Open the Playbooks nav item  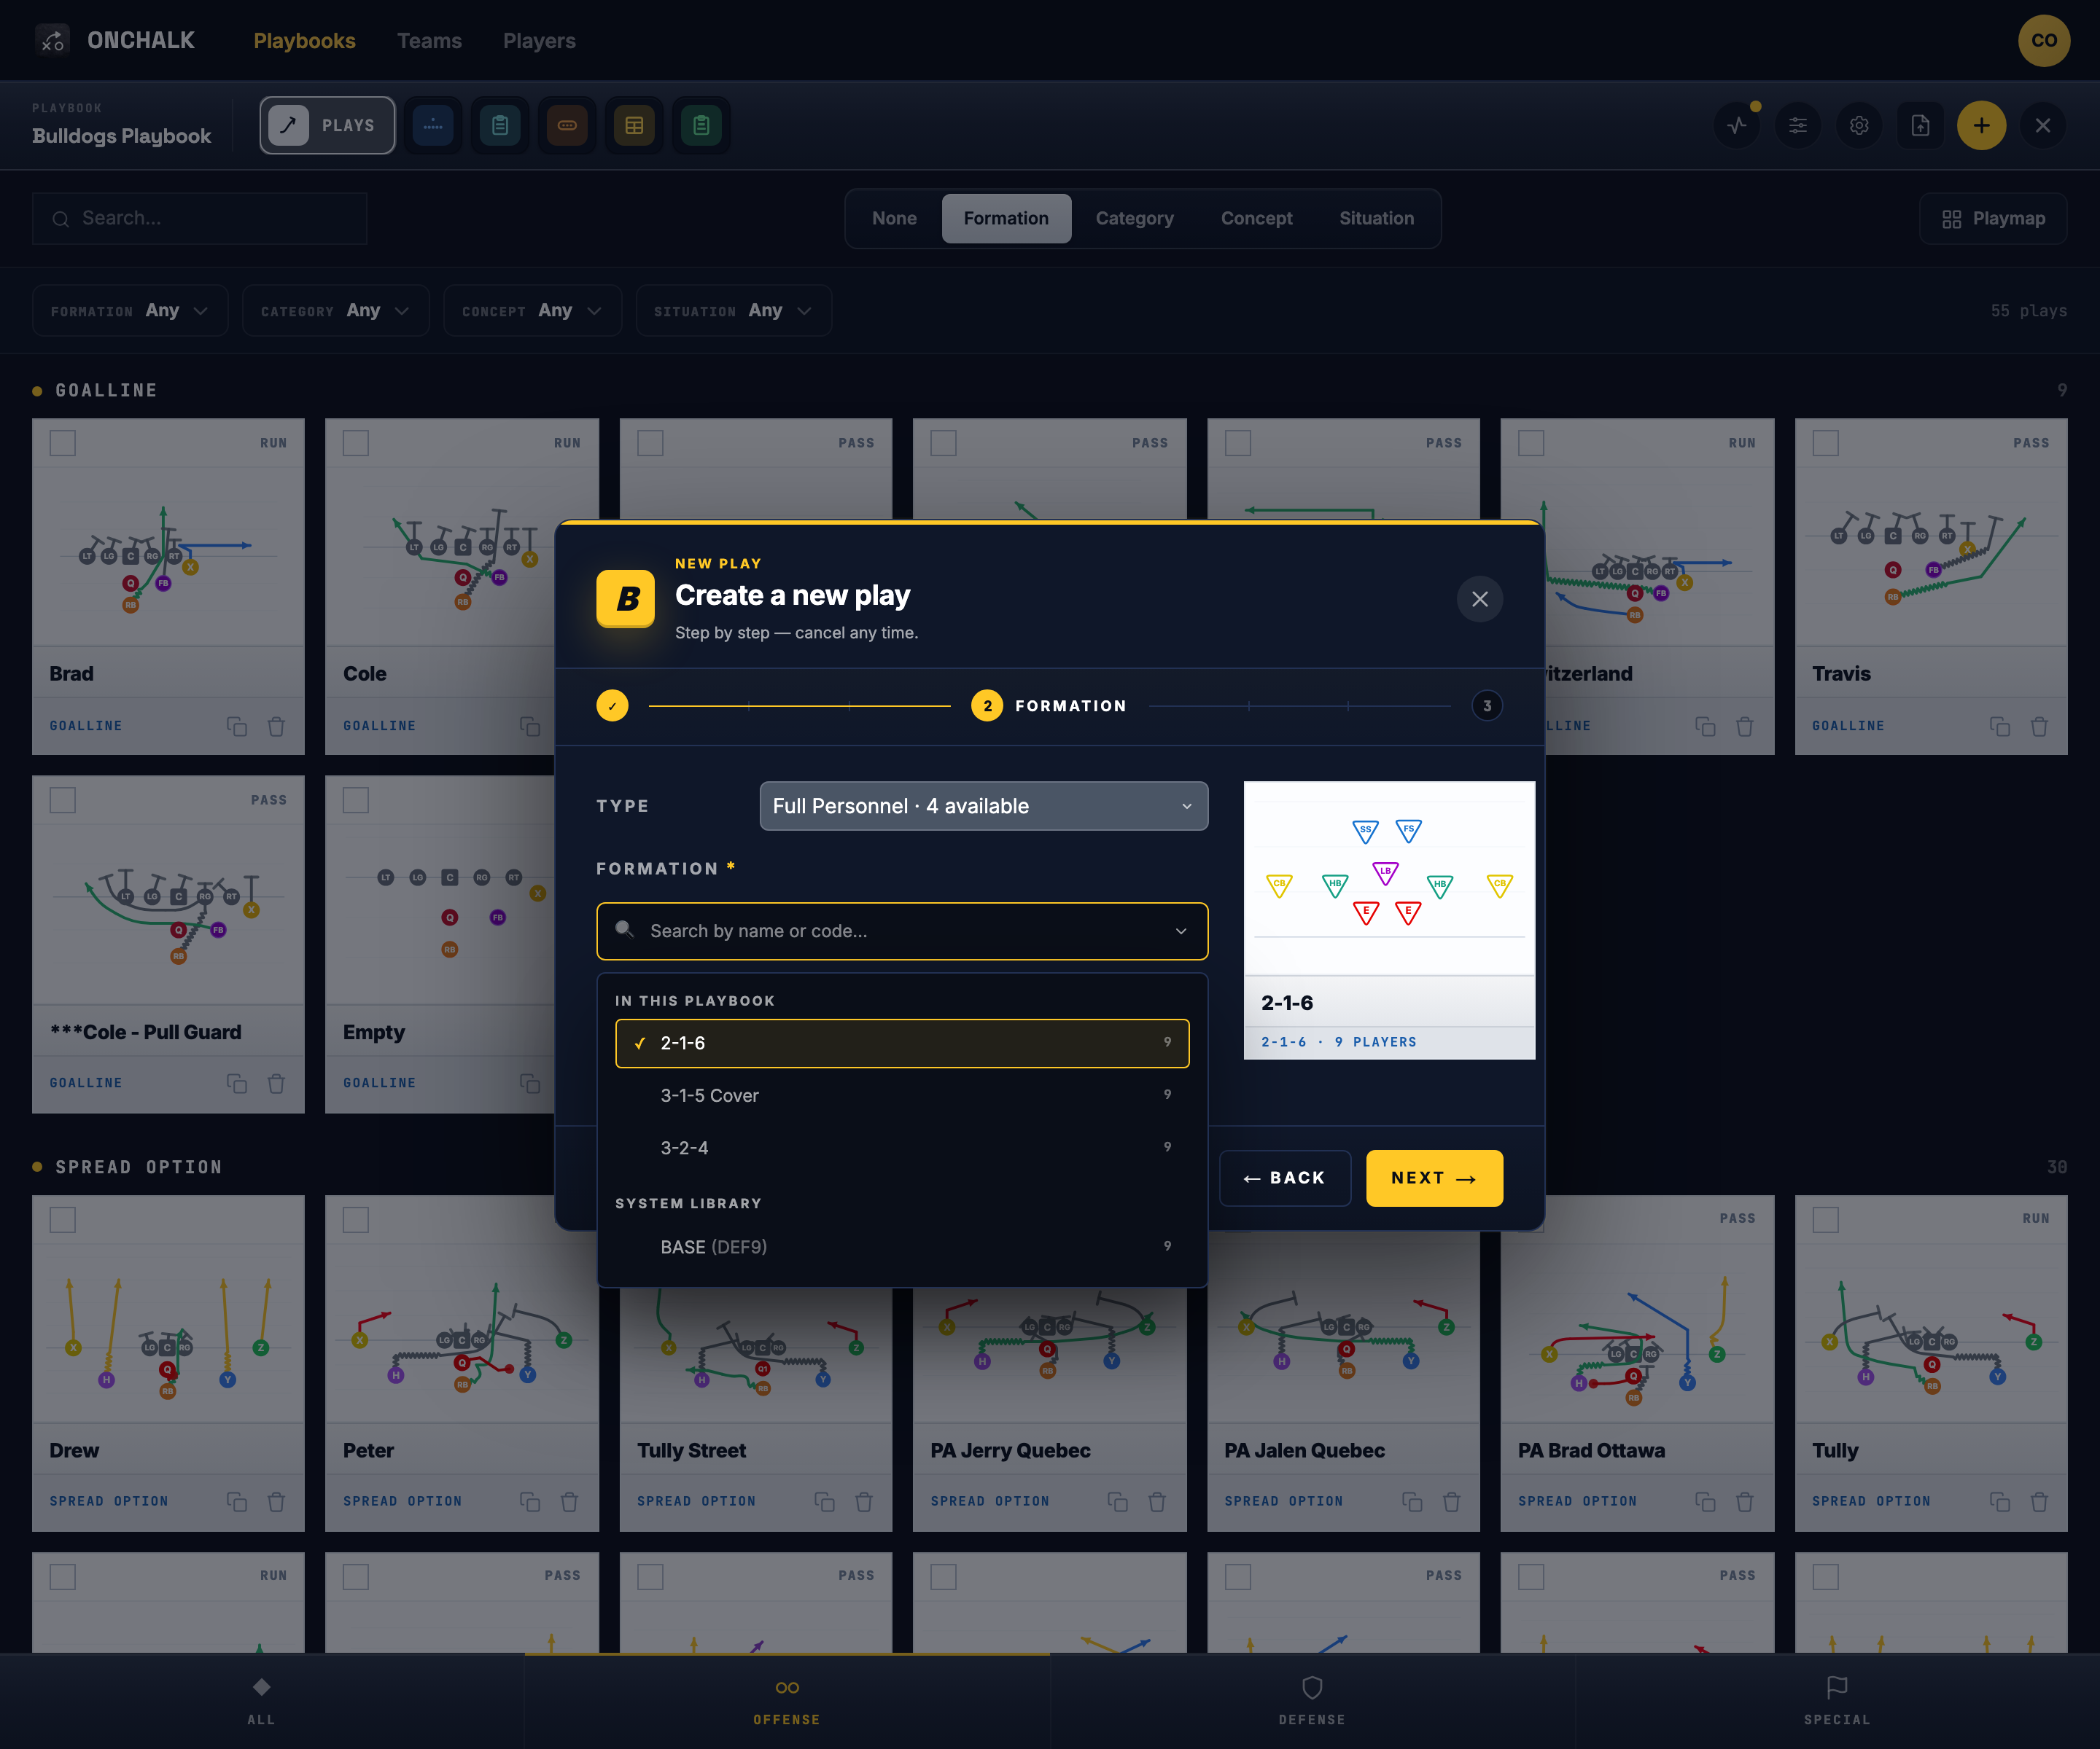(304, 41)
